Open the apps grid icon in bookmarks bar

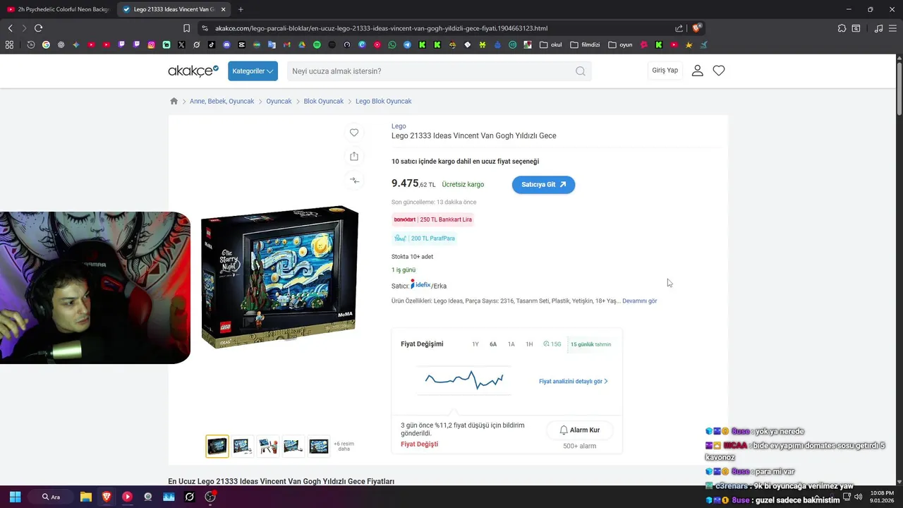pos(9,44)
